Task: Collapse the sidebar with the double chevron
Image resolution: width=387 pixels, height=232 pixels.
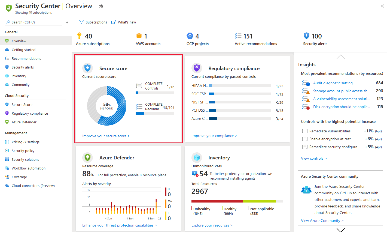Action: (x=67, y=22)
